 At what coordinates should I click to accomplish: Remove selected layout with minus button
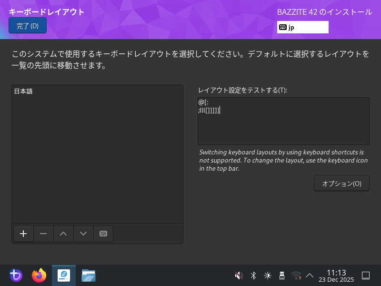[43, 234]
